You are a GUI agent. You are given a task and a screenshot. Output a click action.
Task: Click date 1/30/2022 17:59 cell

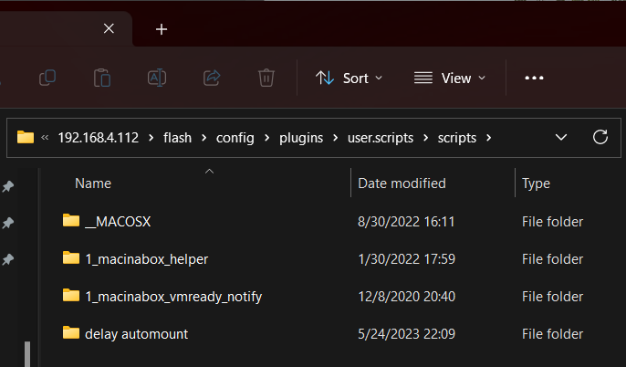406,259
